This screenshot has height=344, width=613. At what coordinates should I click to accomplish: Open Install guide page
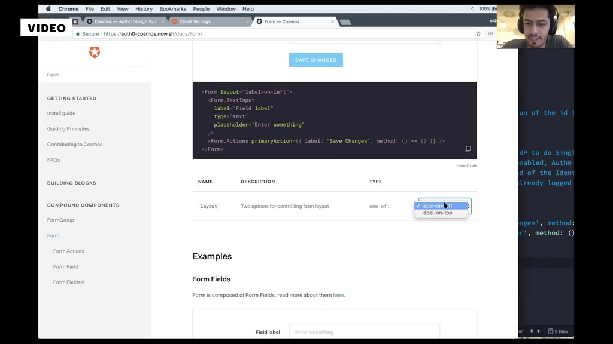(61, 113)
